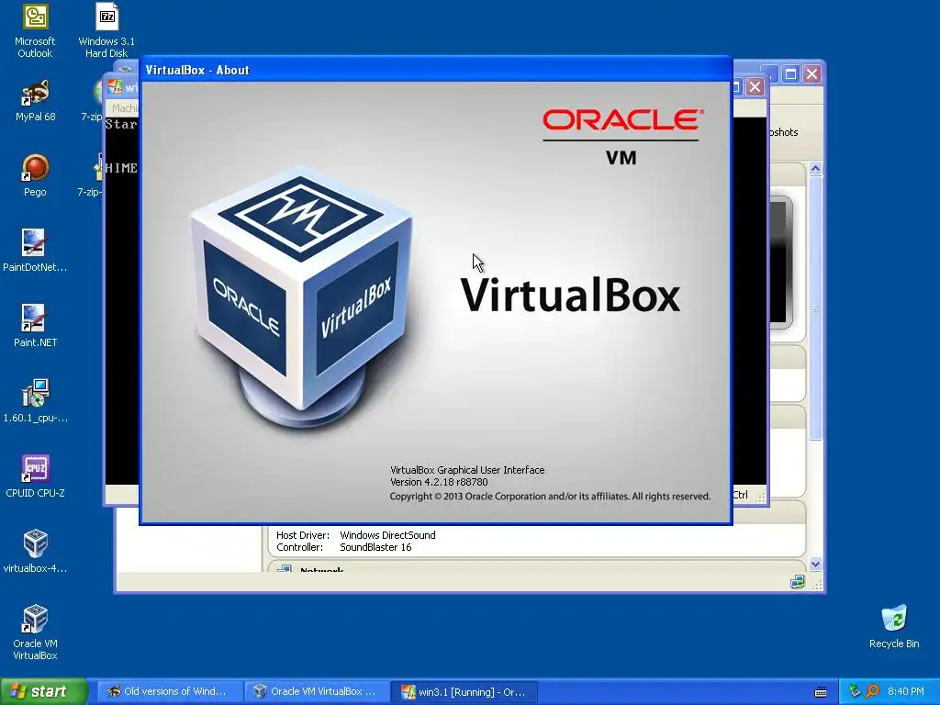This screenshot has height=705, width=940.
Task: Select the Recycle Bin icon
Action: click(x=894, y=627)
